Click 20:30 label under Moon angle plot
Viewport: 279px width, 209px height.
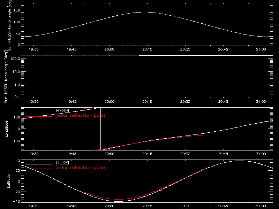[x=185, y=102]
